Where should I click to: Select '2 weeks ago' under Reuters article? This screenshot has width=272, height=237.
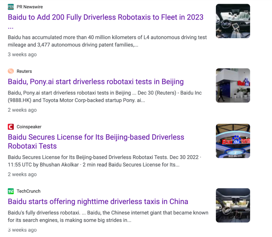click(22, 110)
